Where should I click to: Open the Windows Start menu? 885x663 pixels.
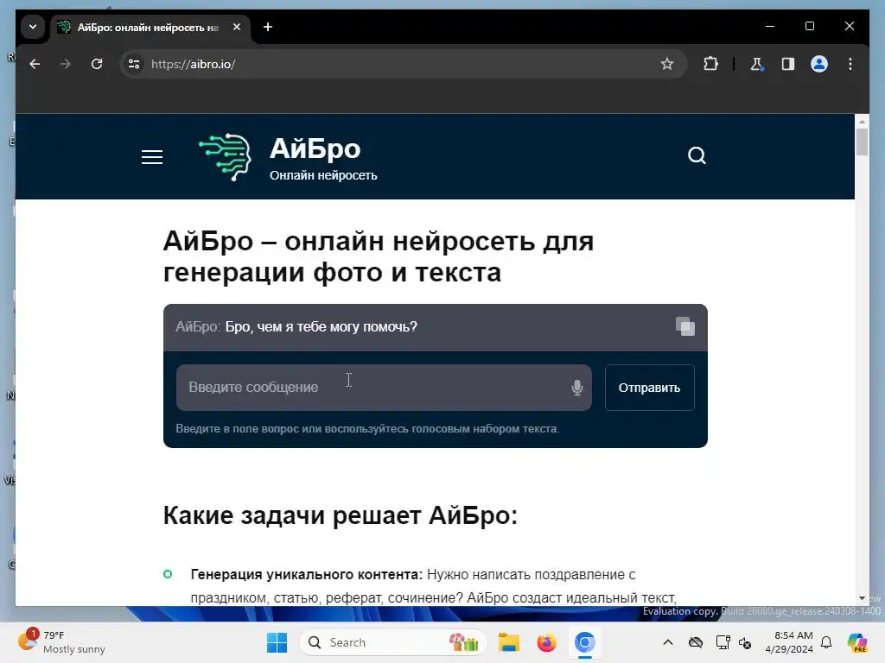tap(277, 642)
